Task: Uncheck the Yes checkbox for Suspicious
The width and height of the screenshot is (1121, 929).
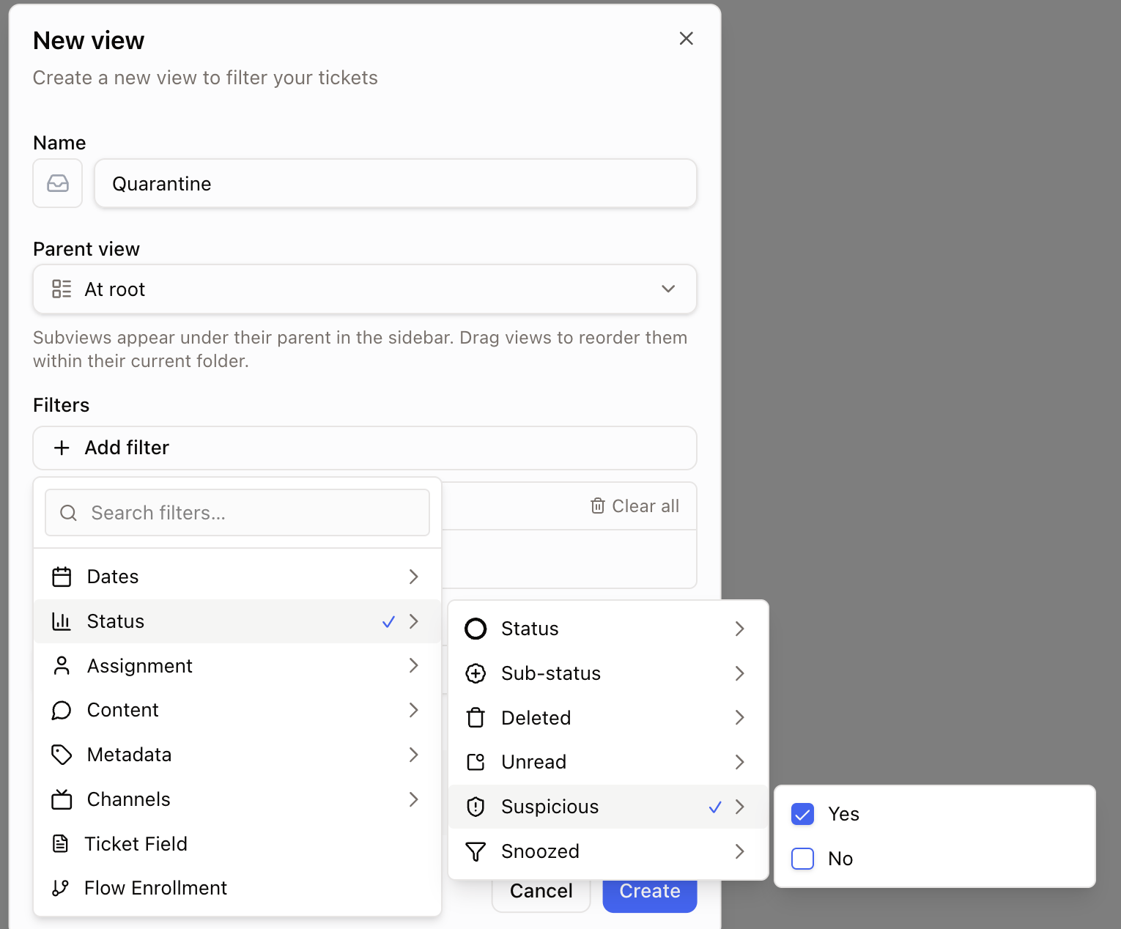Action: tap(802, 814)
